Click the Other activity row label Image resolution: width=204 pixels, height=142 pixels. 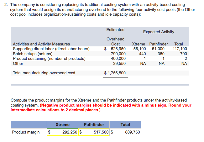pos(18,63)
